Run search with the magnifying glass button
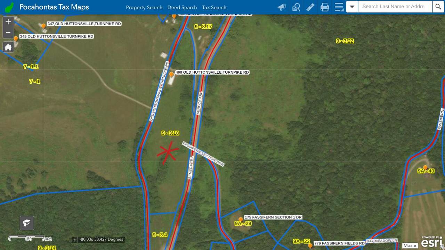 point(438,7)
